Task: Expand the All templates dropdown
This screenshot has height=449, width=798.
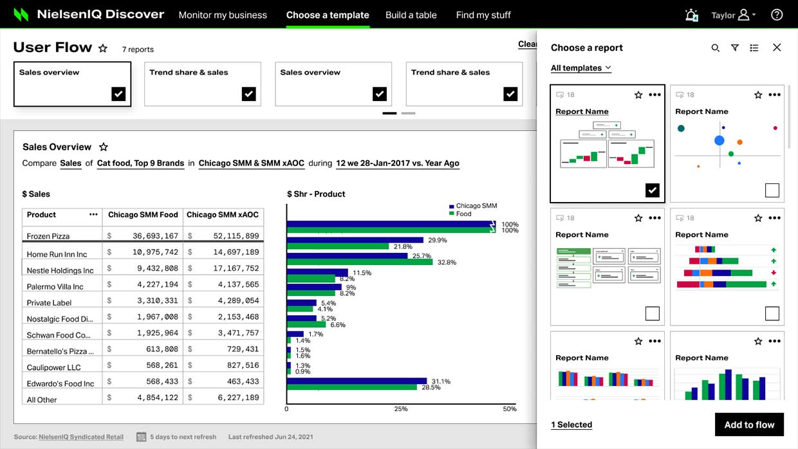Action: click(x=581, y=68)
